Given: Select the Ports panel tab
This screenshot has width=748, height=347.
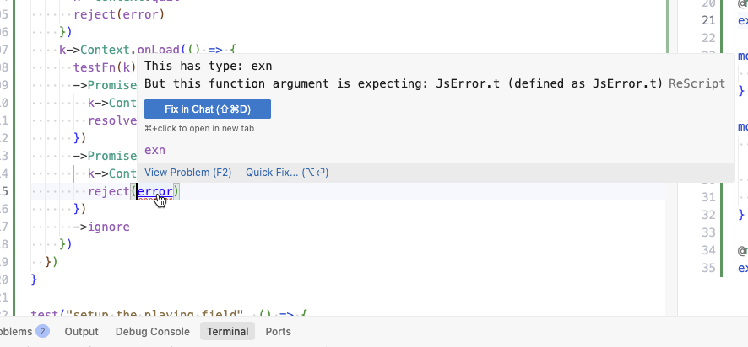Looking at the screenshot, I should pyautogui.click(x=278, y=332).
